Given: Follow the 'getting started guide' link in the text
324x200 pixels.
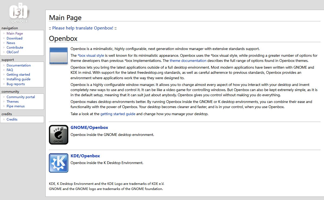Looking at the screenshot, I should (x=118, y=114).
